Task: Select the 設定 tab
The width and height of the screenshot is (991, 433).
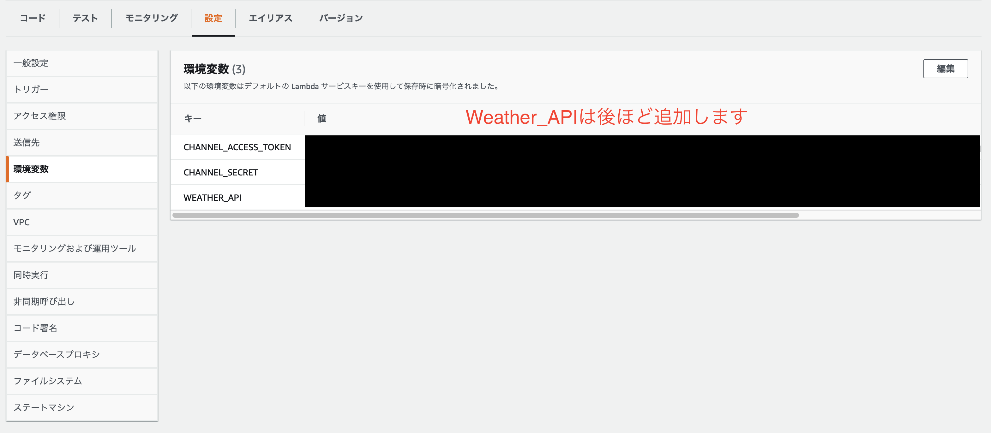Action: [x=213, y=18]
